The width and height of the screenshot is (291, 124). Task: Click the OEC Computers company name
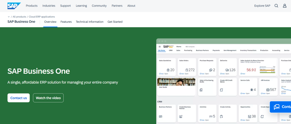(x=190, y=47)
